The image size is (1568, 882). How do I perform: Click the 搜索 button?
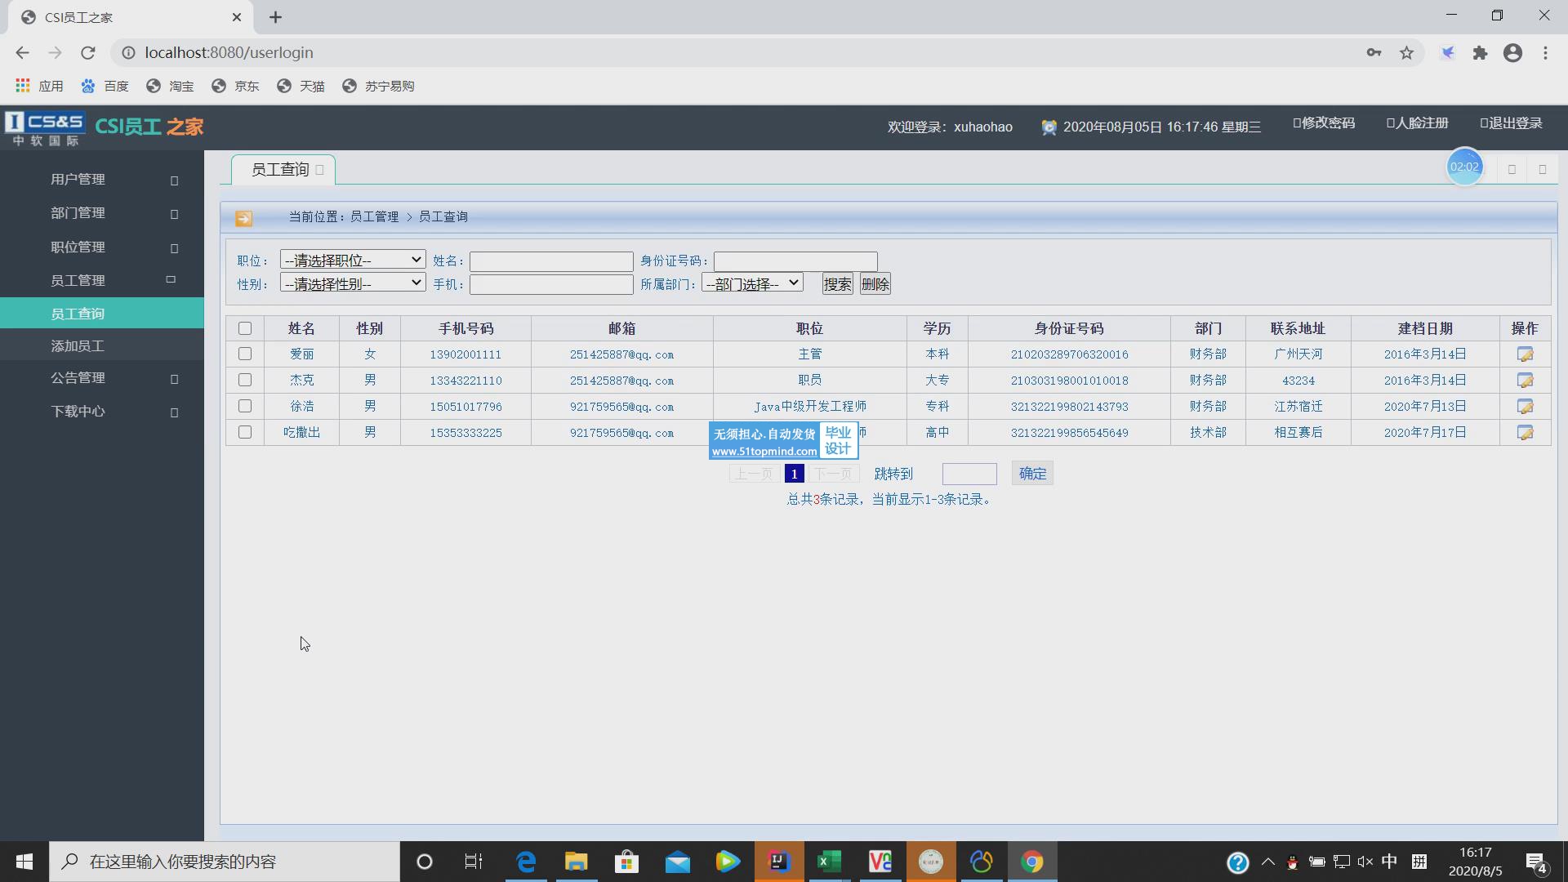point(837,284)
